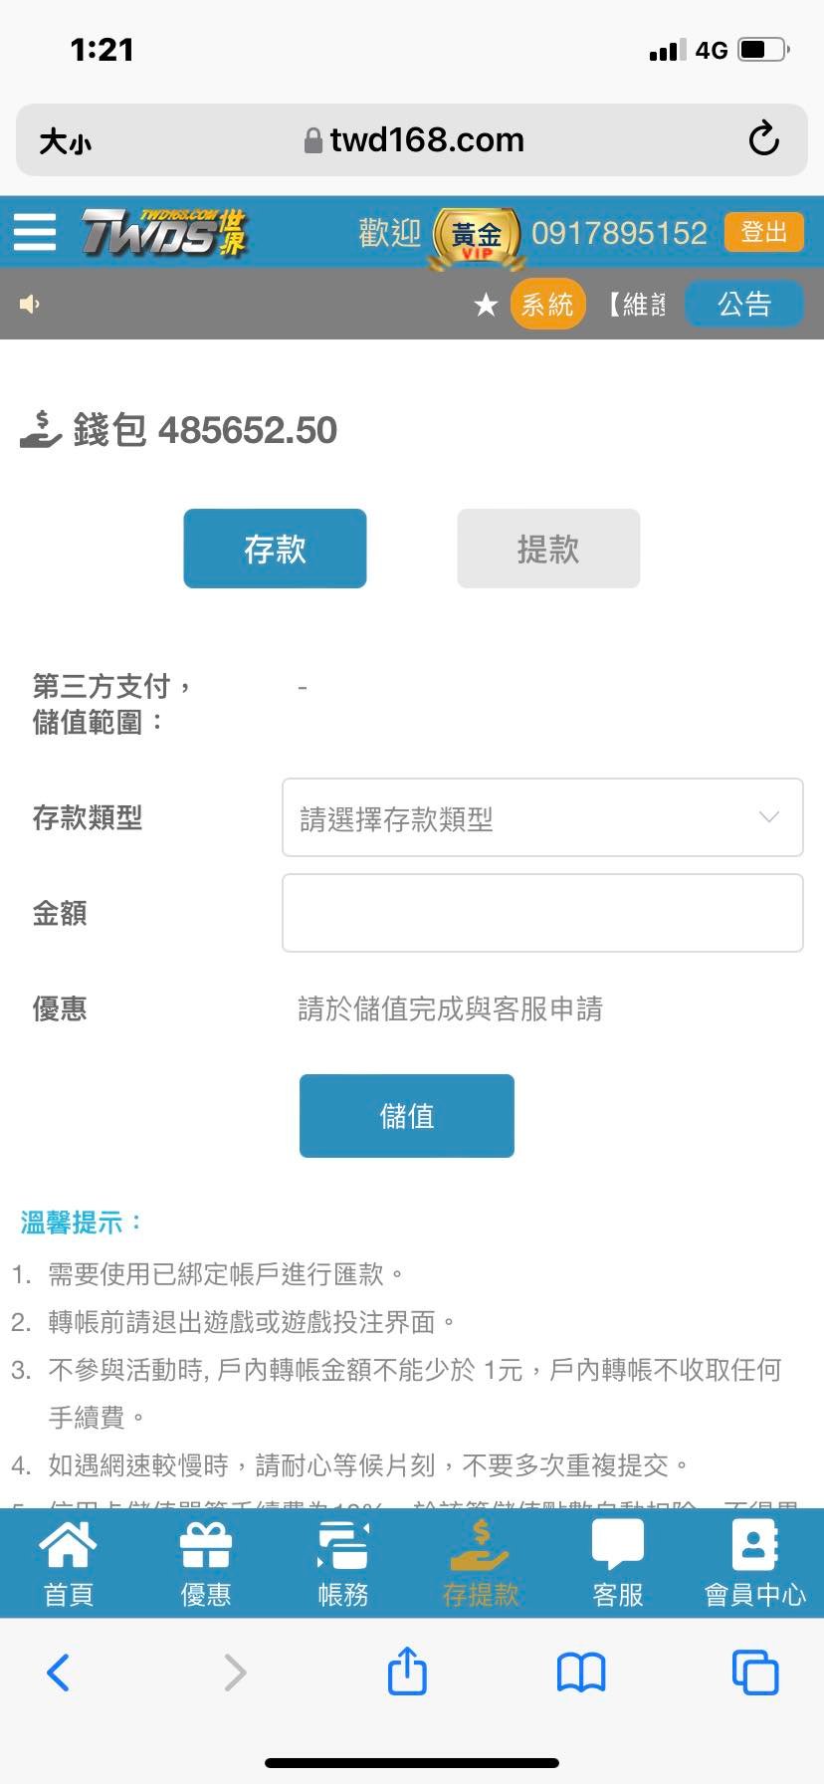Reload the page in Safari
824x1784 pixels.
(763, 139)
